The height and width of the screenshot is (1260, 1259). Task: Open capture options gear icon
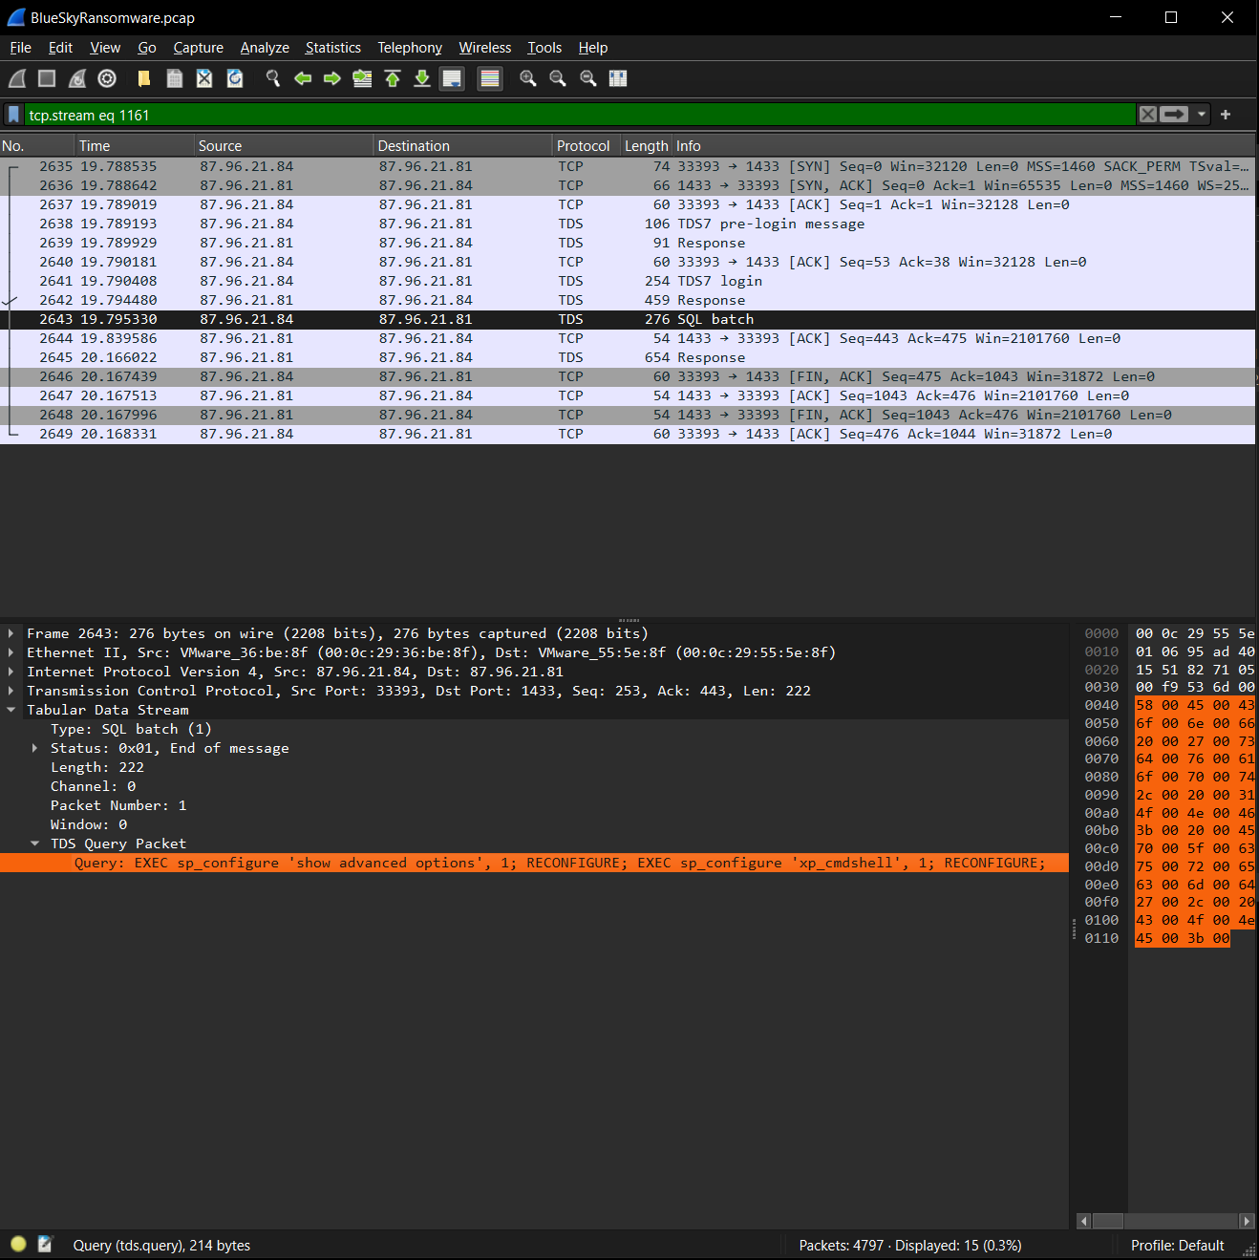coord(107,78)
